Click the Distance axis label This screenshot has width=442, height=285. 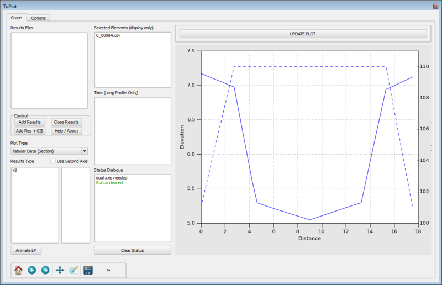tap(309, 238)
